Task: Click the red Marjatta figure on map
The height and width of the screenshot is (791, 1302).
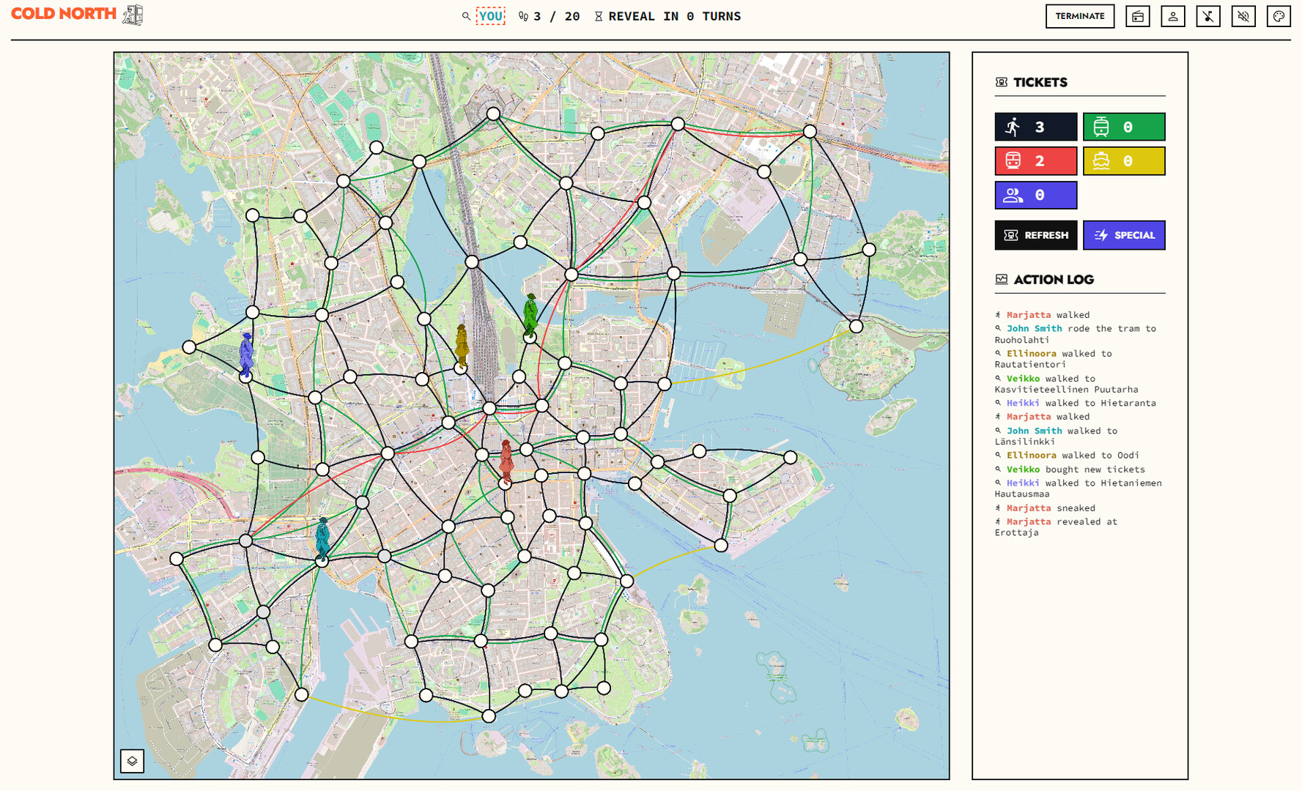Action: (x=506, y=462)
